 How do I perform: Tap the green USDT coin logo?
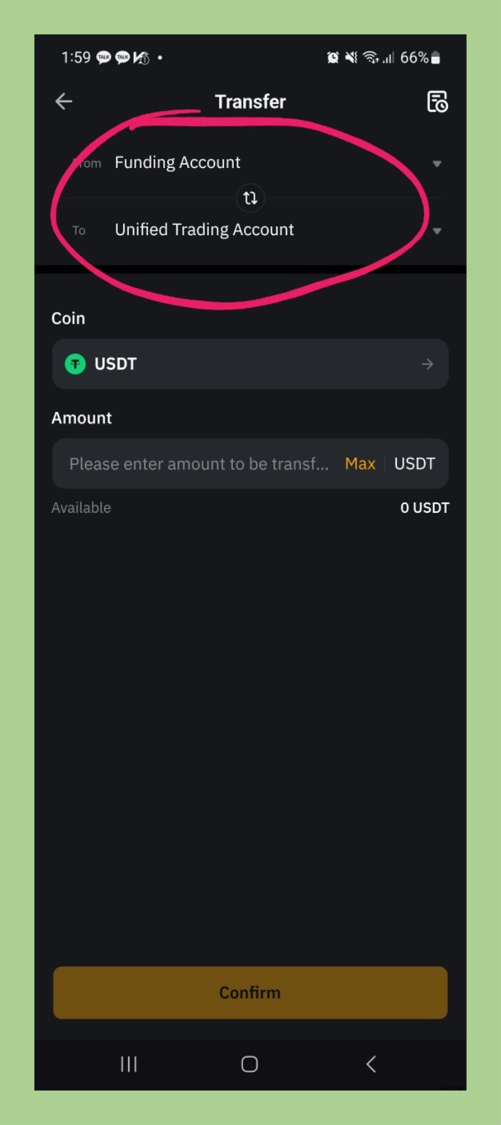(75, 364)
